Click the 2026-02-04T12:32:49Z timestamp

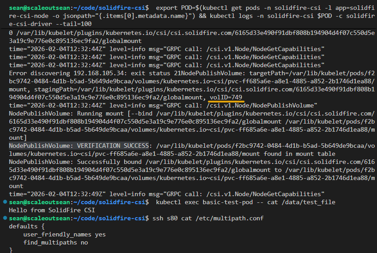coord(66,194)
